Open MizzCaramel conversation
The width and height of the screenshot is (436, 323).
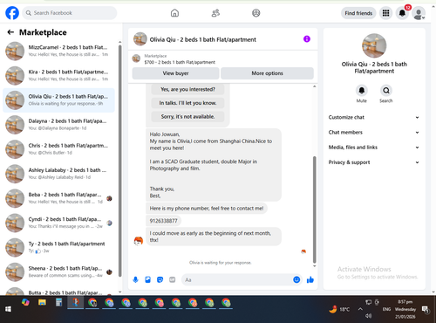tap(58, 51)
